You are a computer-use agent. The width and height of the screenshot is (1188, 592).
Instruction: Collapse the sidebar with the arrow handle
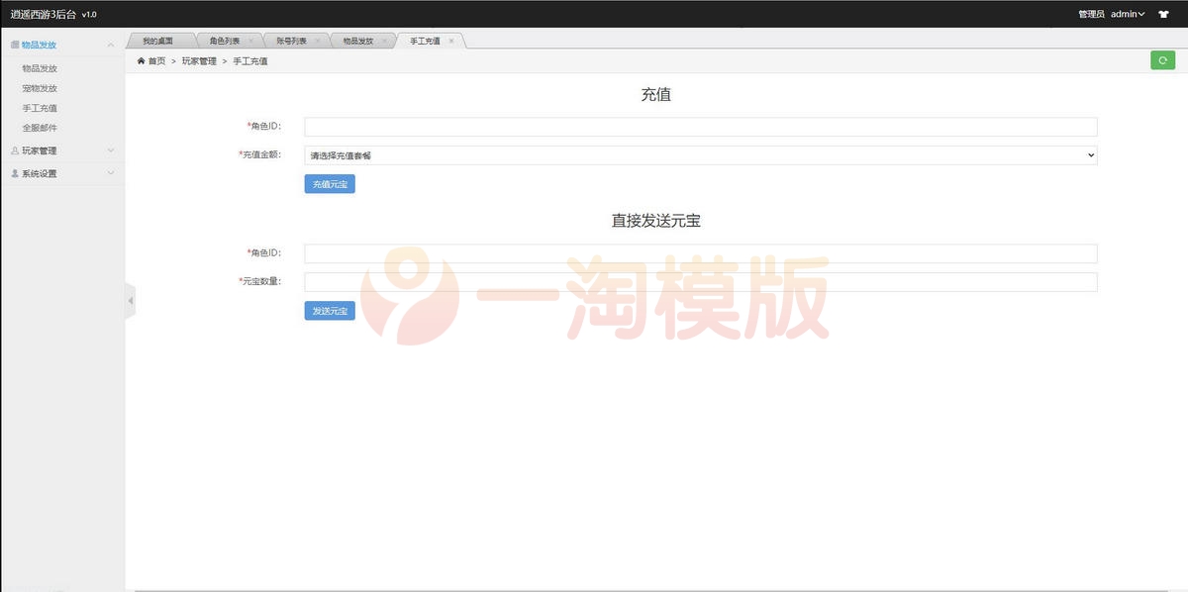[x=130, y=299]
